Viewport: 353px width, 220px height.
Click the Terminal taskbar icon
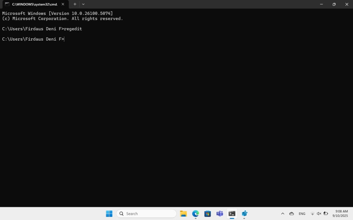[x=232, y=214]
